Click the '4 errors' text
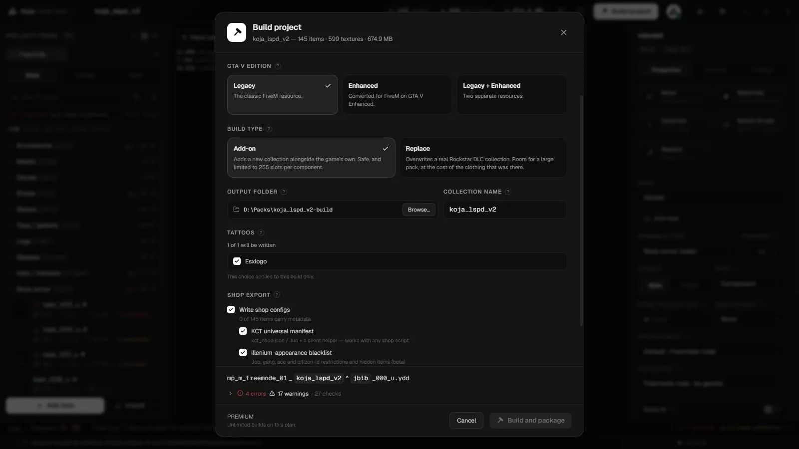Image resolution: width=799 pixels, height=449 pixels. point(256,394)
